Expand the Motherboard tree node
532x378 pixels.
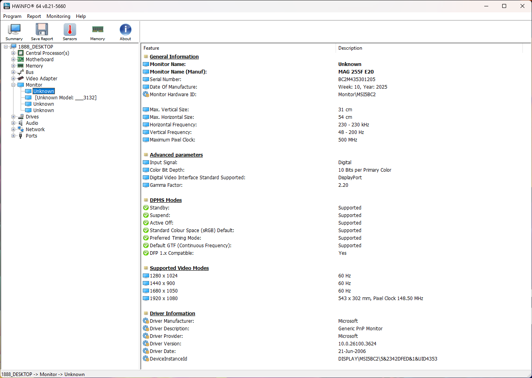(x=14, y=60)
